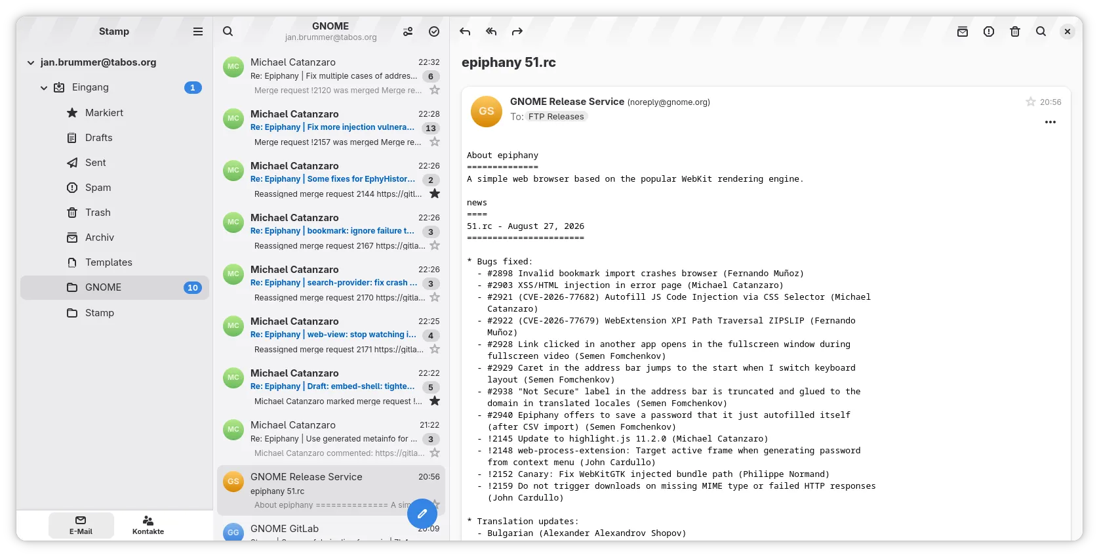The width and height of the screenshot is (1099, 557).
Task: Collapse the jan.brummer@tabos.org account
Action: [x=31, y=63]
